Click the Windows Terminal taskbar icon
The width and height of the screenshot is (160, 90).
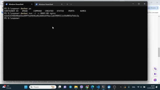[103, 87]
